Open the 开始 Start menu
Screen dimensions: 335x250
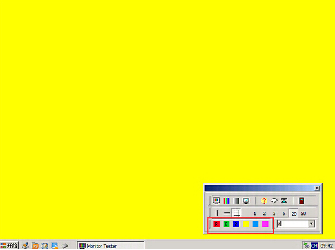(x=9, y=245)
